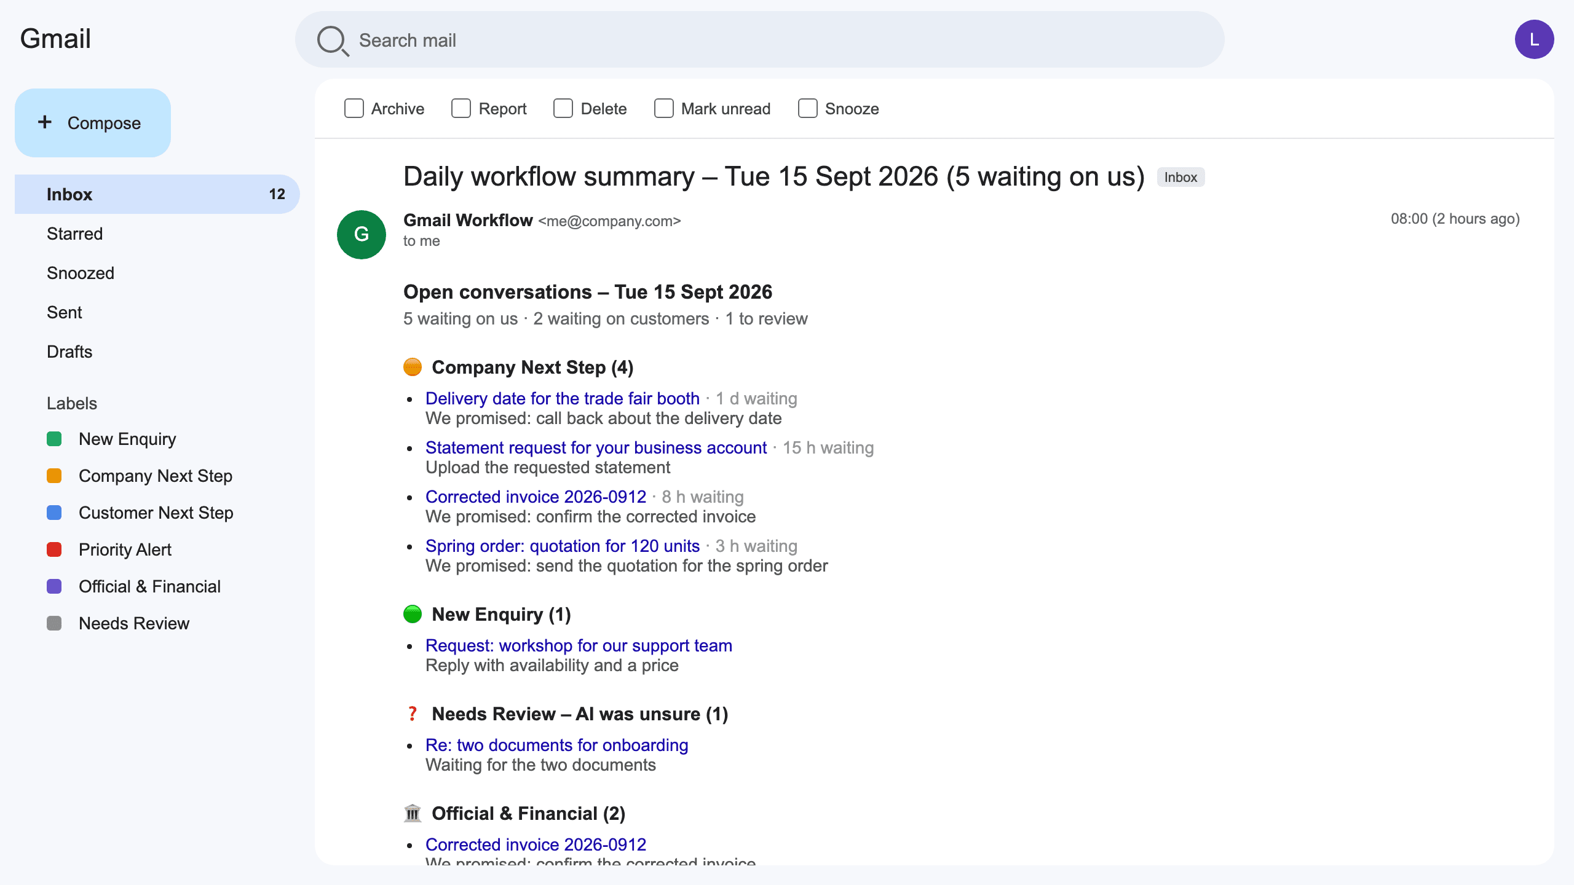Click the green New Enquiry section icon
Screen dimensions: 1574x885
413,615
